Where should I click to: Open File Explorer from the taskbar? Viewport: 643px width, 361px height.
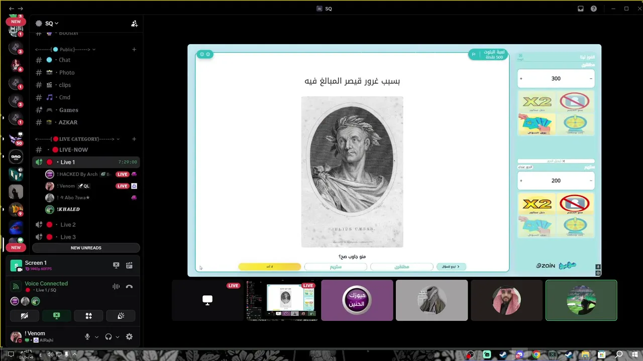click(586, 354)
